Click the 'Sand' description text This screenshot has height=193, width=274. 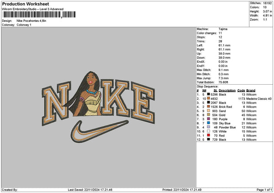pos(222,111)
